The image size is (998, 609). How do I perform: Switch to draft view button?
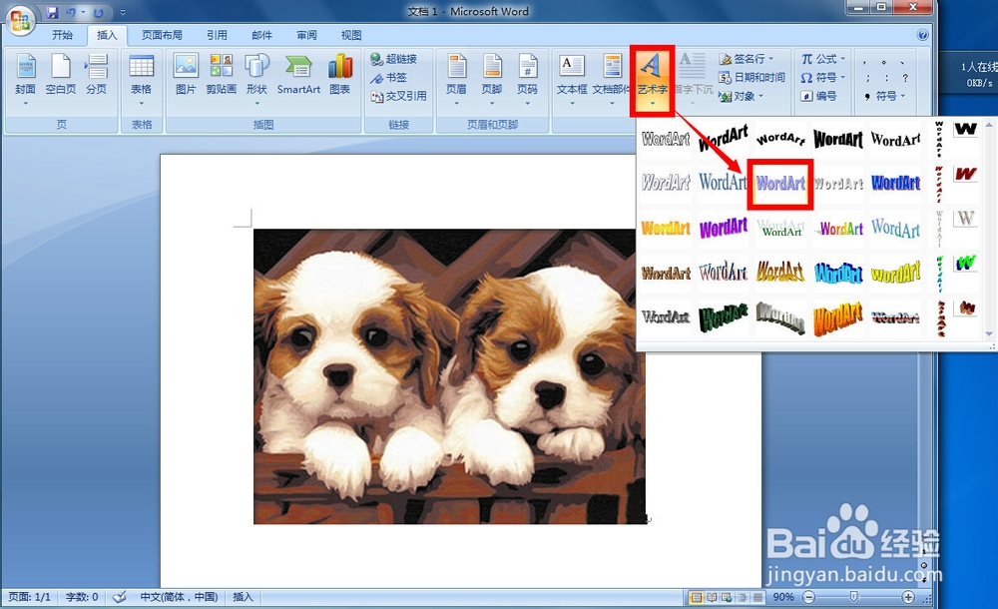point(756,598)
